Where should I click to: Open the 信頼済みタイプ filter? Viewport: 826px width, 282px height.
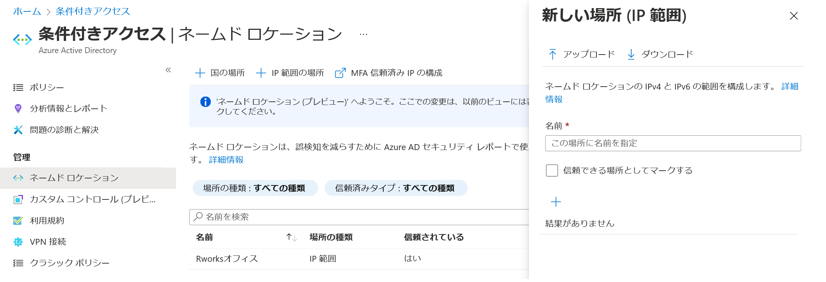(x=396, y=188)
